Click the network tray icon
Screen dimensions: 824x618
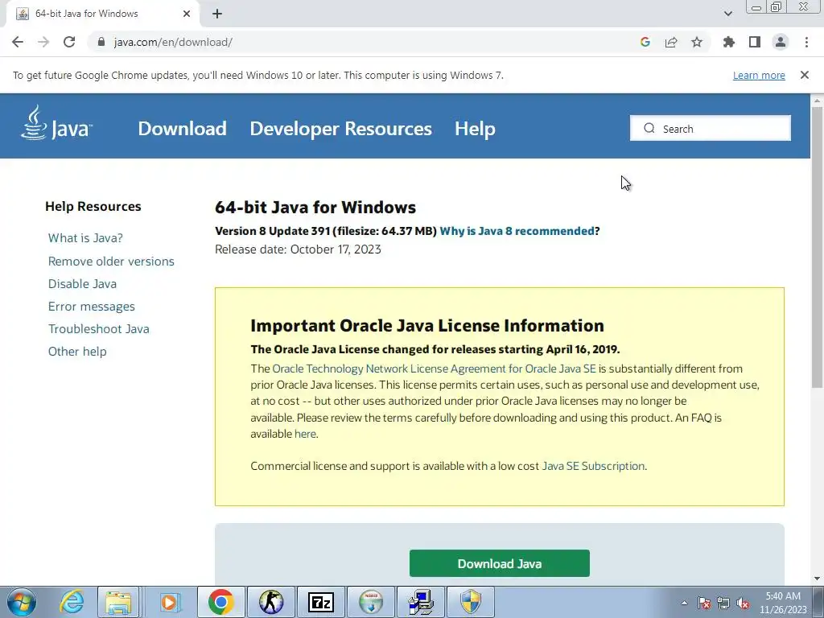point(723,603)
